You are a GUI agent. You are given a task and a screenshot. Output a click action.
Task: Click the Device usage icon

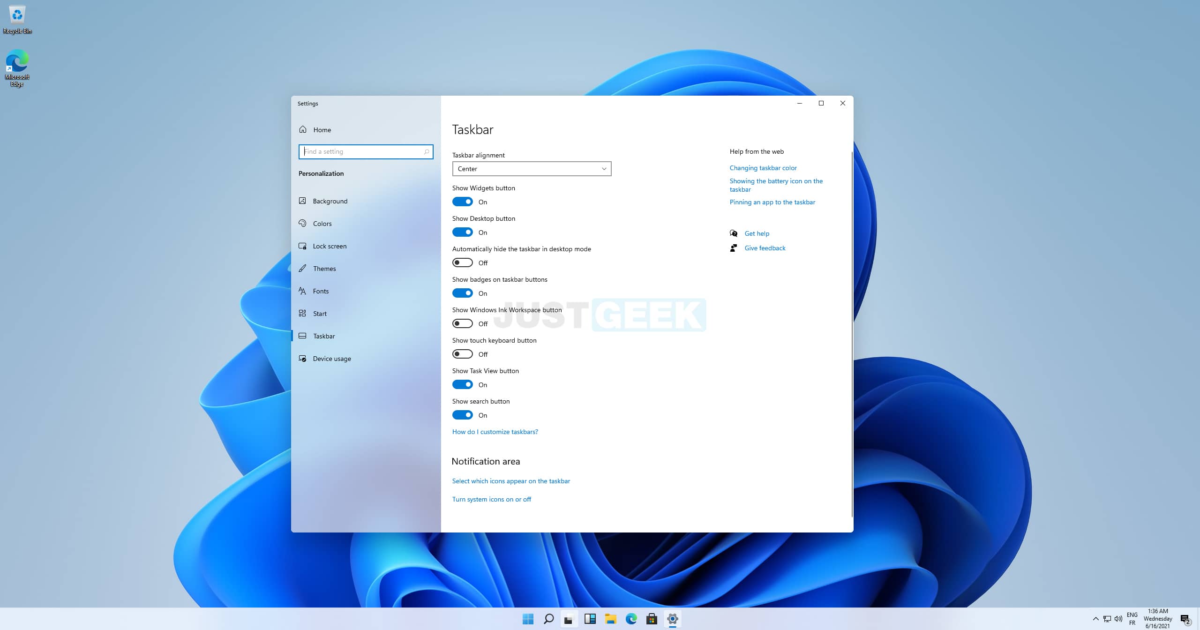[x=303, y=358]
